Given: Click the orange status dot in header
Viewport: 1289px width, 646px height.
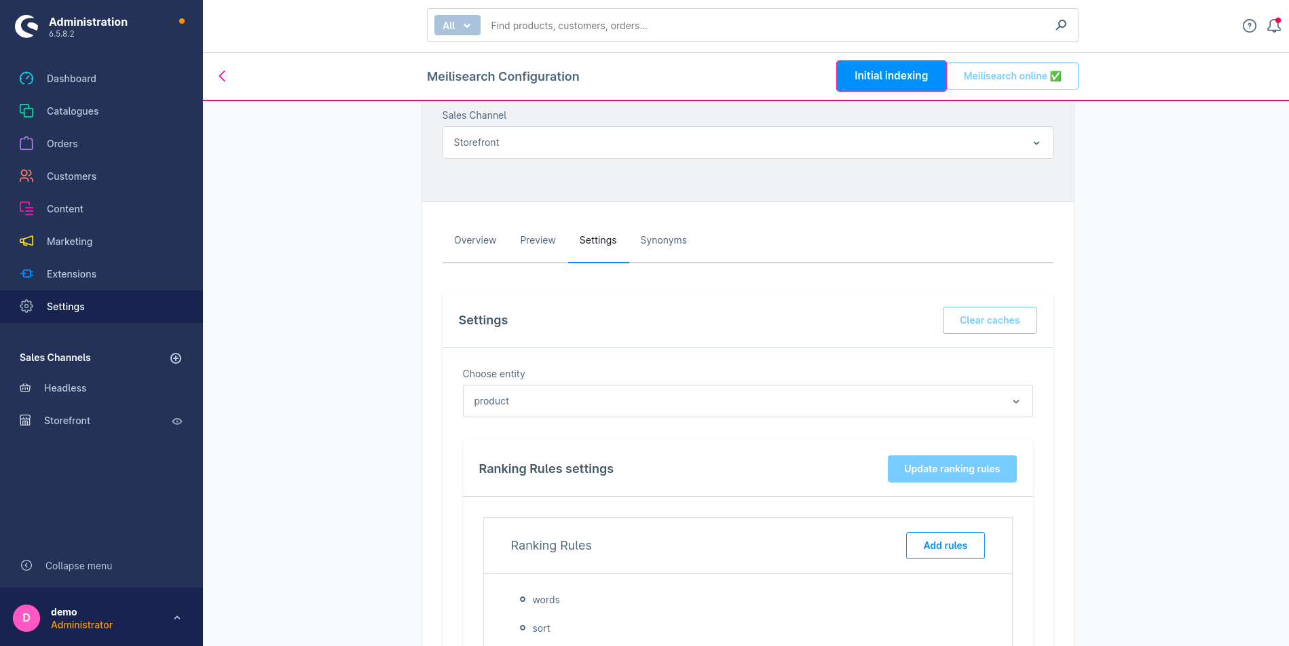Looking at the screenshot, I should 182,21.
